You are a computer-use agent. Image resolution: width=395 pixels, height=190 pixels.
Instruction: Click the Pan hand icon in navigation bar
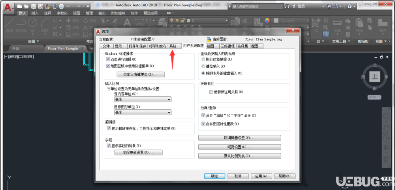[386, 128]
